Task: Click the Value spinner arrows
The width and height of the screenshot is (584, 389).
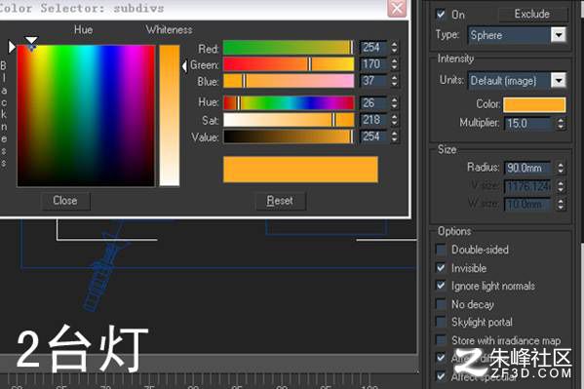Action: 395,136
